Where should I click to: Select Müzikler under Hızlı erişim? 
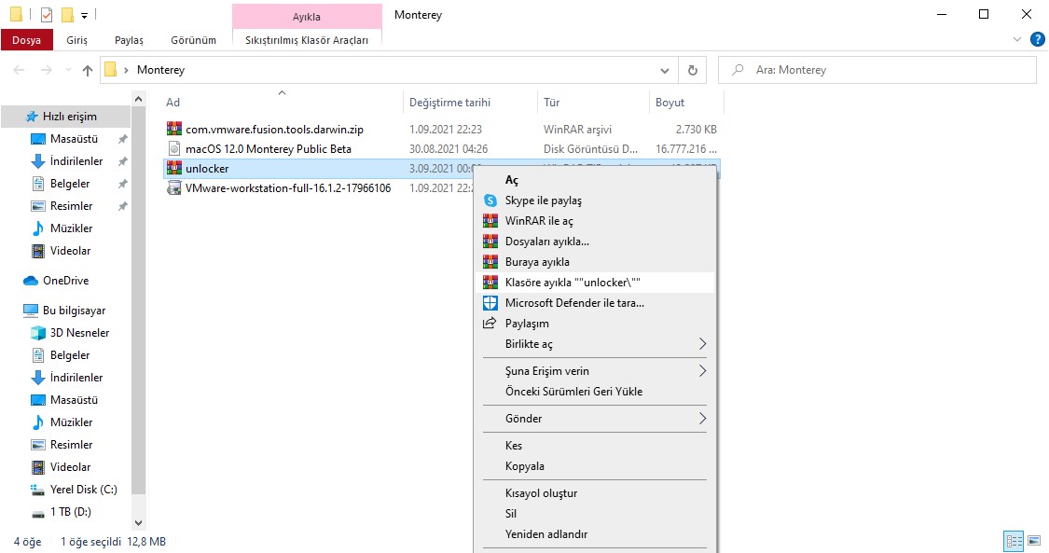pos(71,228)
